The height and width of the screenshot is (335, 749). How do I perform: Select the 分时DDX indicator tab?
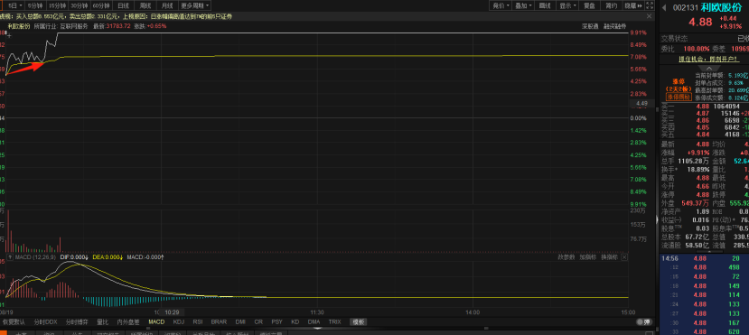[45, 321]
